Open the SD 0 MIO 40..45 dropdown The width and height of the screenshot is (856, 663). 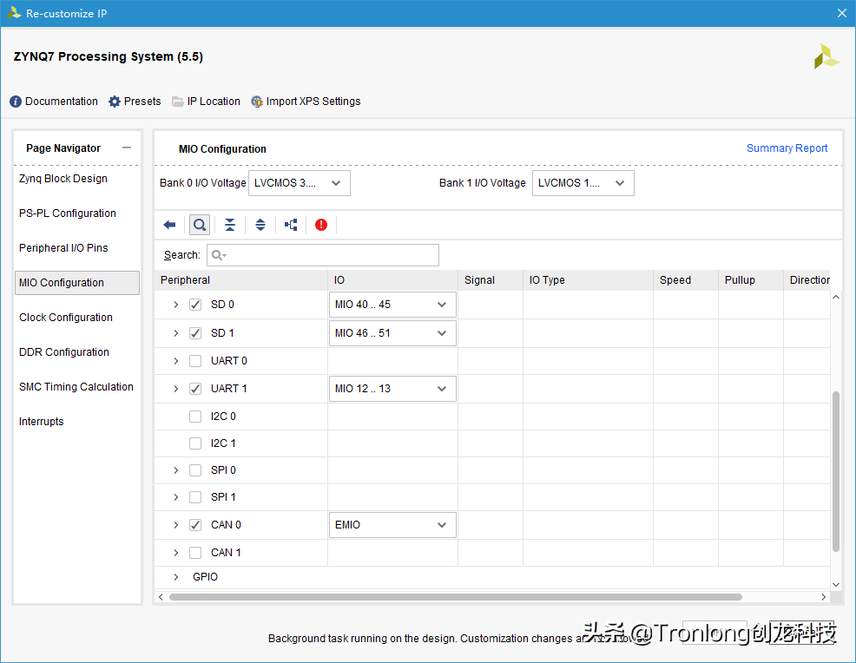pos(392,305)
